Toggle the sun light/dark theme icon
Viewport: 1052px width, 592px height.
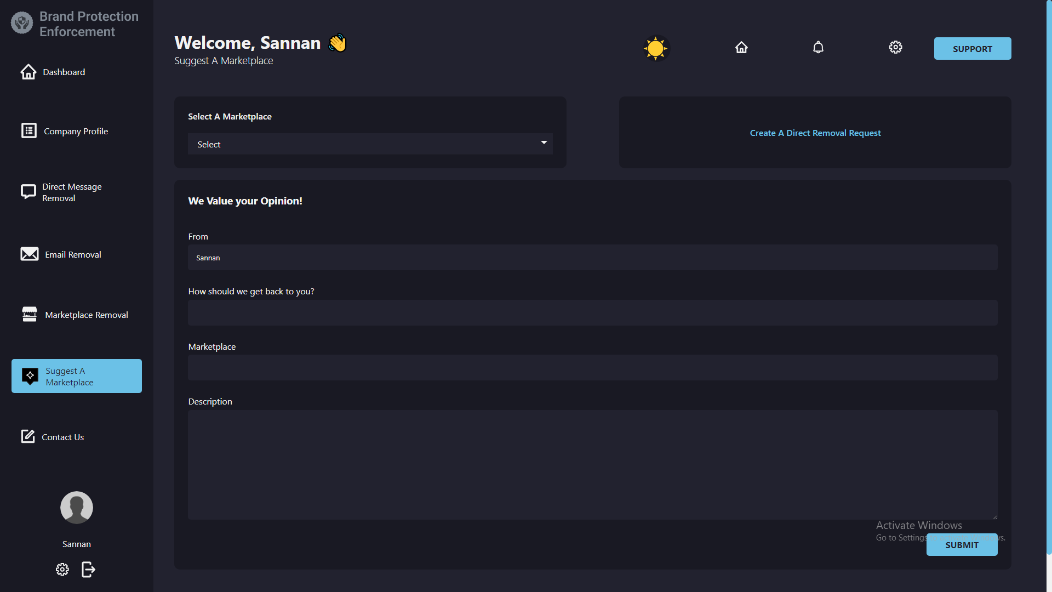(x=655, y=48)
